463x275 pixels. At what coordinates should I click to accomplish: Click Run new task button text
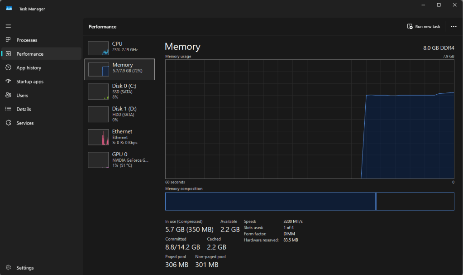pyautogui.click(x=428, y=27)
